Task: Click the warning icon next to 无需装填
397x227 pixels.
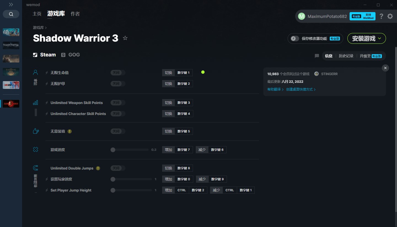Action: click(x=69, y=131)
